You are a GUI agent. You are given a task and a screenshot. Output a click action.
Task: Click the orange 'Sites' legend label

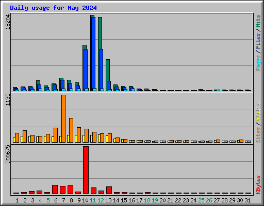(x=258, y=135)
